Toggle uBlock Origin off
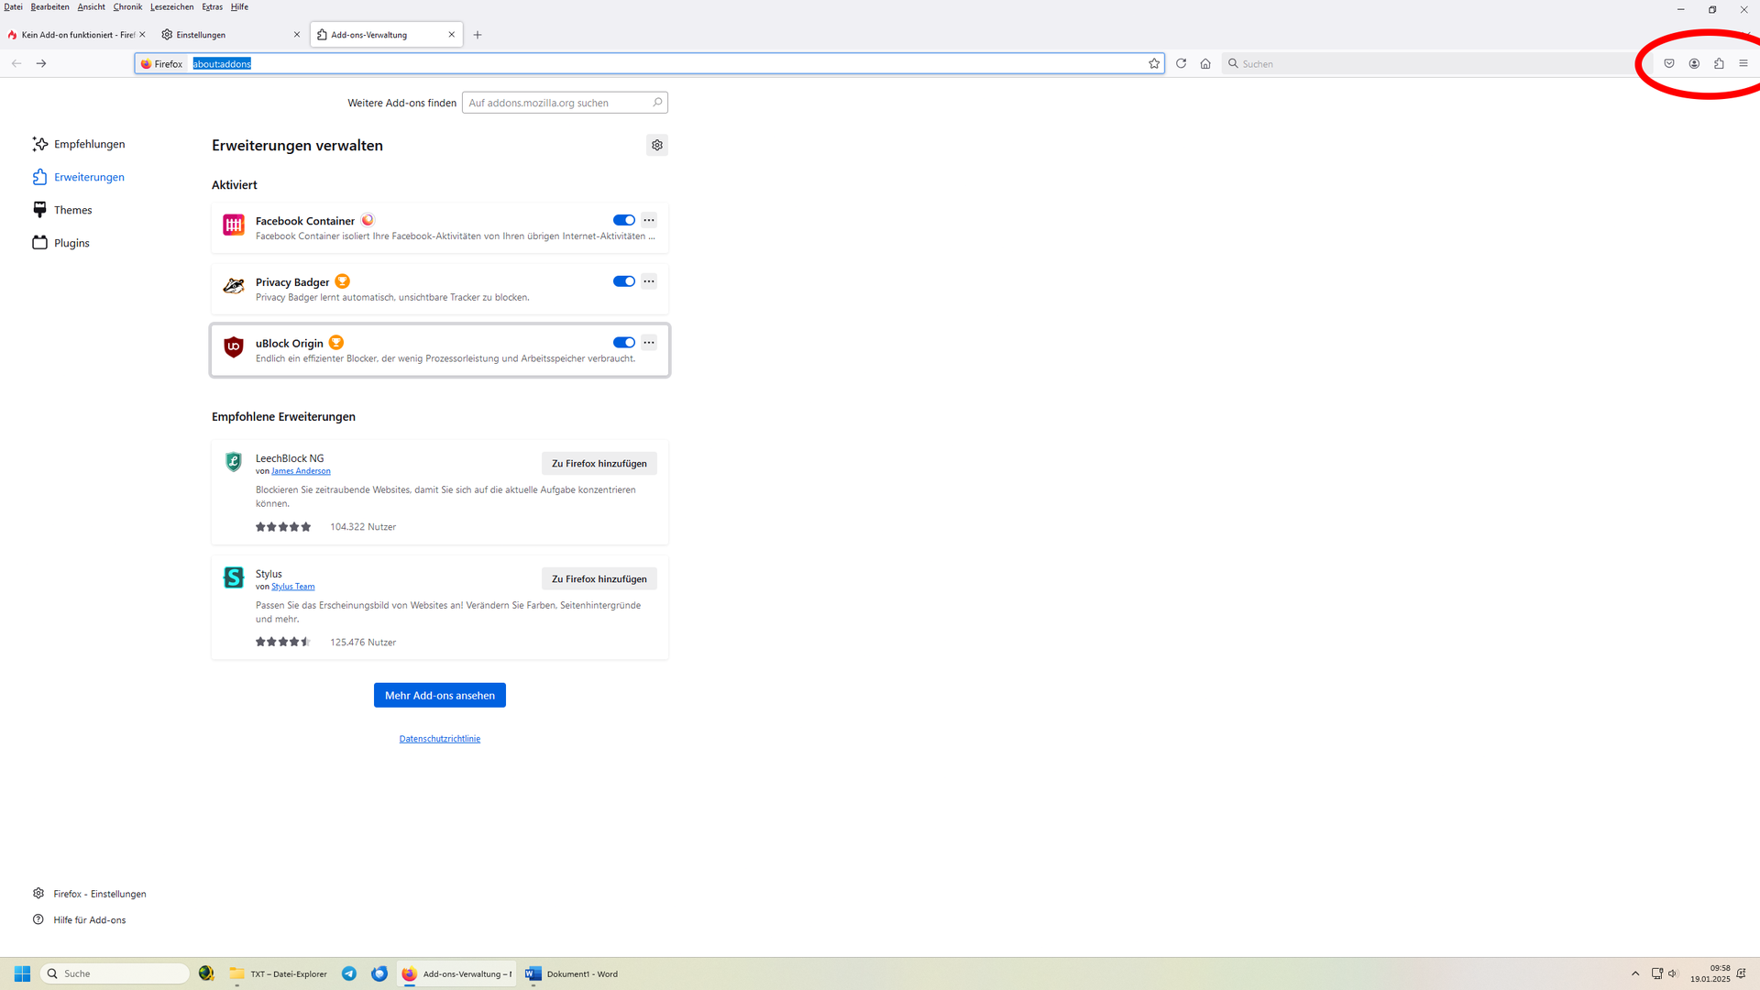The height and width of the screenshot is (990, 1760). 624,343
